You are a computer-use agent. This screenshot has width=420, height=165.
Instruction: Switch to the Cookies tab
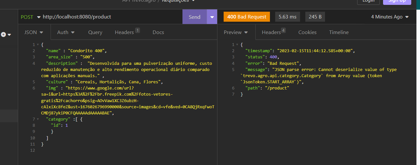pos(307,32)
